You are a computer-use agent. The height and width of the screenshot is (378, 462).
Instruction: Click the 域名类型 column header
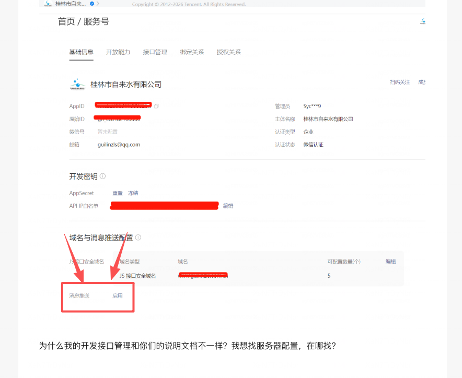point(129,262)
